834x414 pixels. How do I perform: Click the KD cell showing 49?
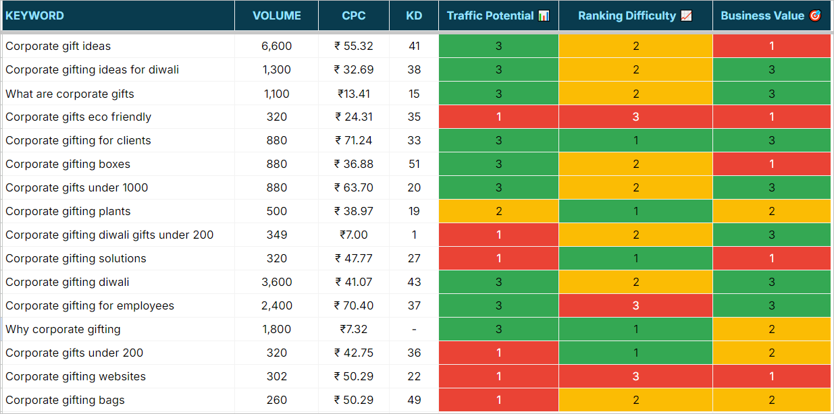pos(414,400)
